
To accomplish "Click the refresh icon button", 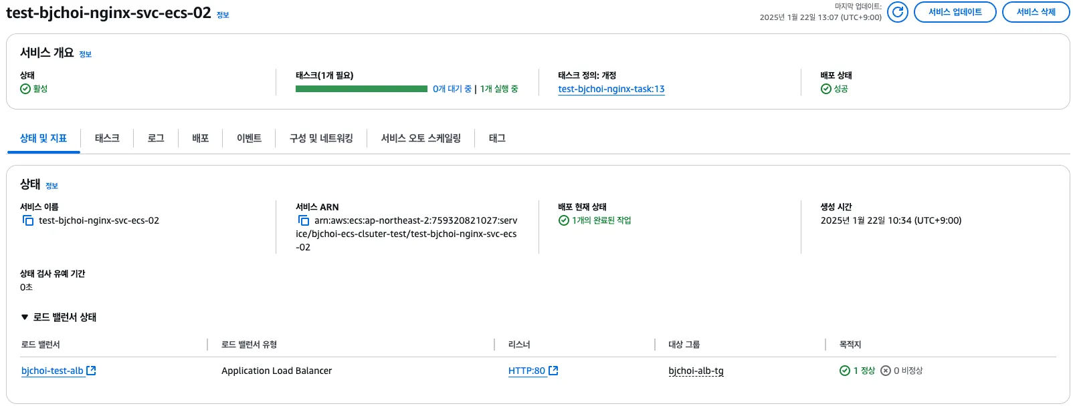I will tap(898, 12).
